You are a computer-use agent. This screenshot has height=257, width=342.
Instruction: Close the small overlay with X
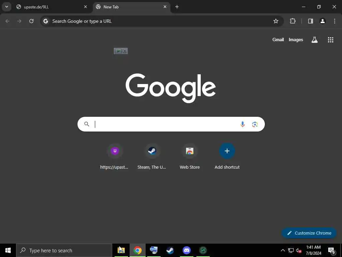(125, 51)
